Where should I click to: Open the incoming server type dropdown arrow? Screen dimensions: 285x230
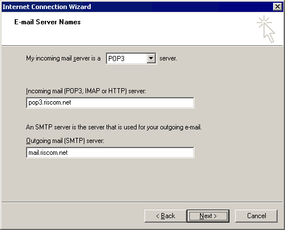[x=151, y=58]
